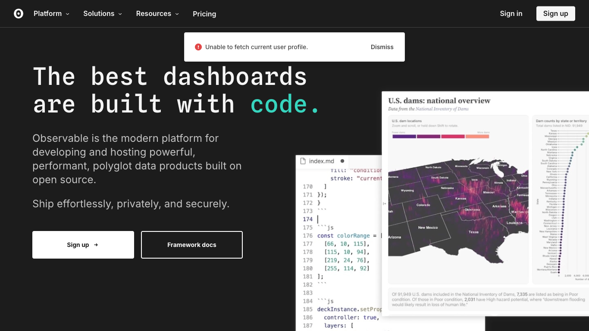Image resolution: width=589 pixels, height=331 pixels.
Task: Click 'Ship effortlessly, privately, and securely.' text
Action: click(x=131, y=204)
